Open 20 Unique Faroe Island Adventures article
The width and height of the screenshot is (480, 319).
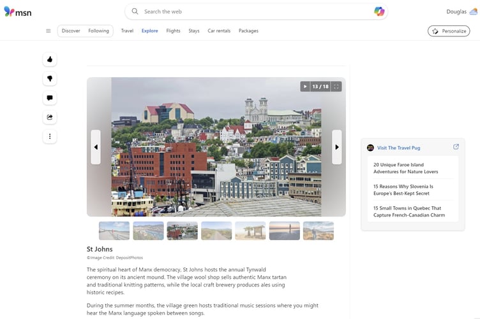(405, 168)
